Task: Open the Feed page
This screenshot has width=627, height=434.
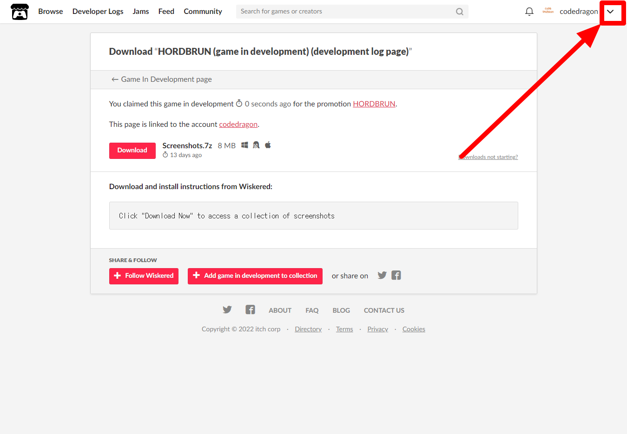Action: pyautogui.click(x=166, y=12)
